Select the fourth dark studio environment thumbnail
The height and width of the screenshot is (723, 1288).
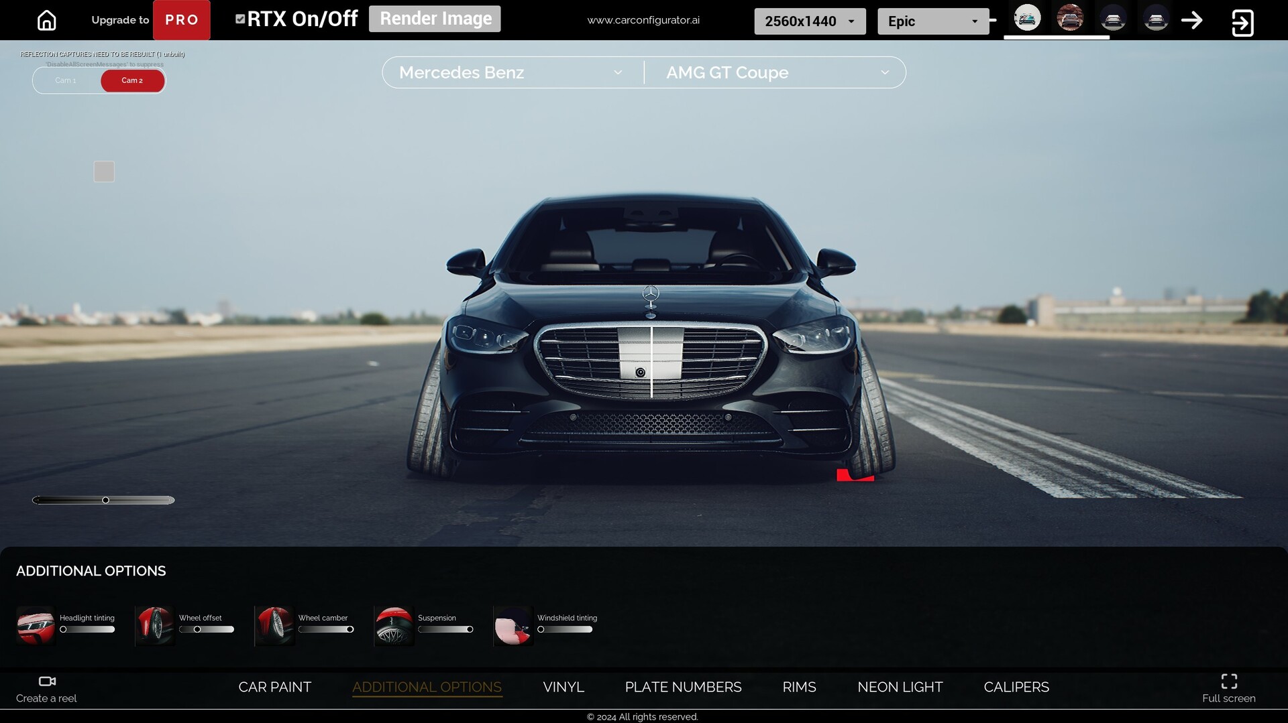click(1156, 18)
